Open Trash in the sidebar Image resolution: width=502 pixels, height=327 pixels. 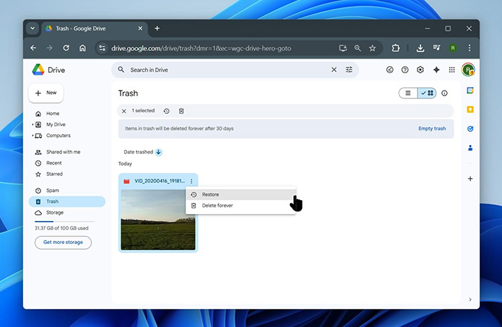[67, 201]
